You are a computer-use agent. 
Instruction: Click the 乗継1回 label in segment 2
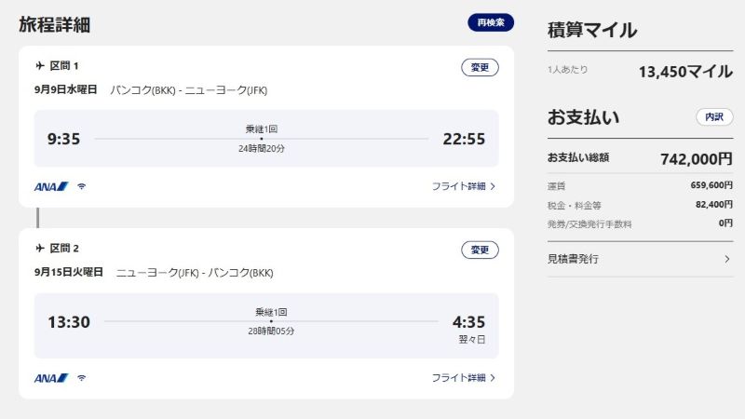tap(271, 312)
